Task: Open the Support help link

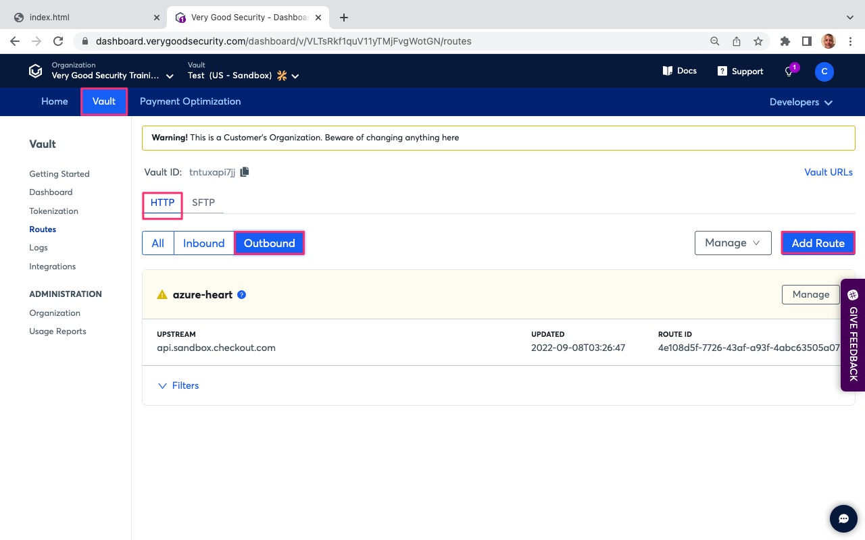Action: [x=740, y=71]
